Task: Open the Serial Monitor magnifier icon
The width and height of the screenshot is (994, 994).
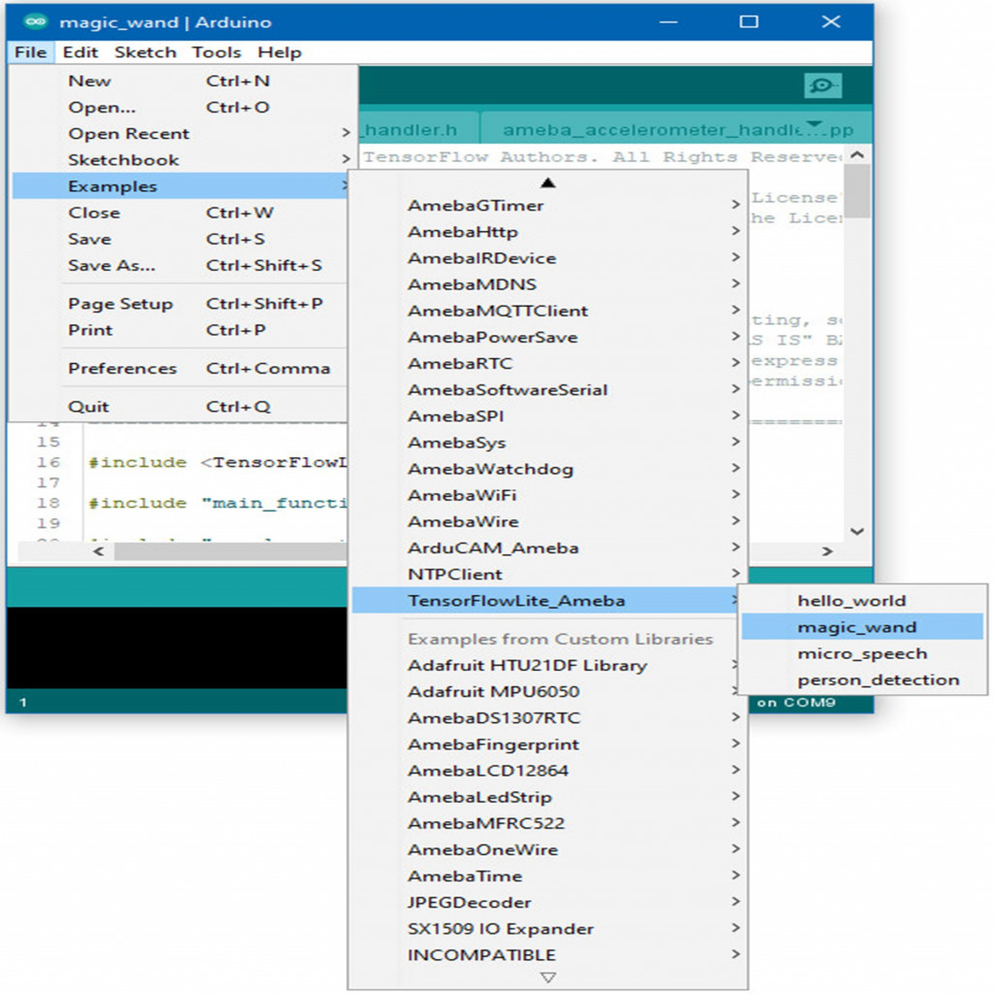Action: pyautogui.click(x=822, y=85)
